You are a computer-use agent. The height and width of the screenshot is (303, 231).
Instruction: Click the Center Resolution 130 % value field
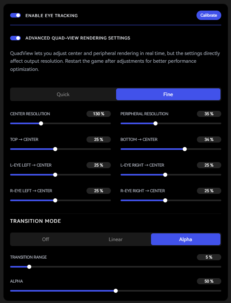pyautogui.click(x=99, y=114)
